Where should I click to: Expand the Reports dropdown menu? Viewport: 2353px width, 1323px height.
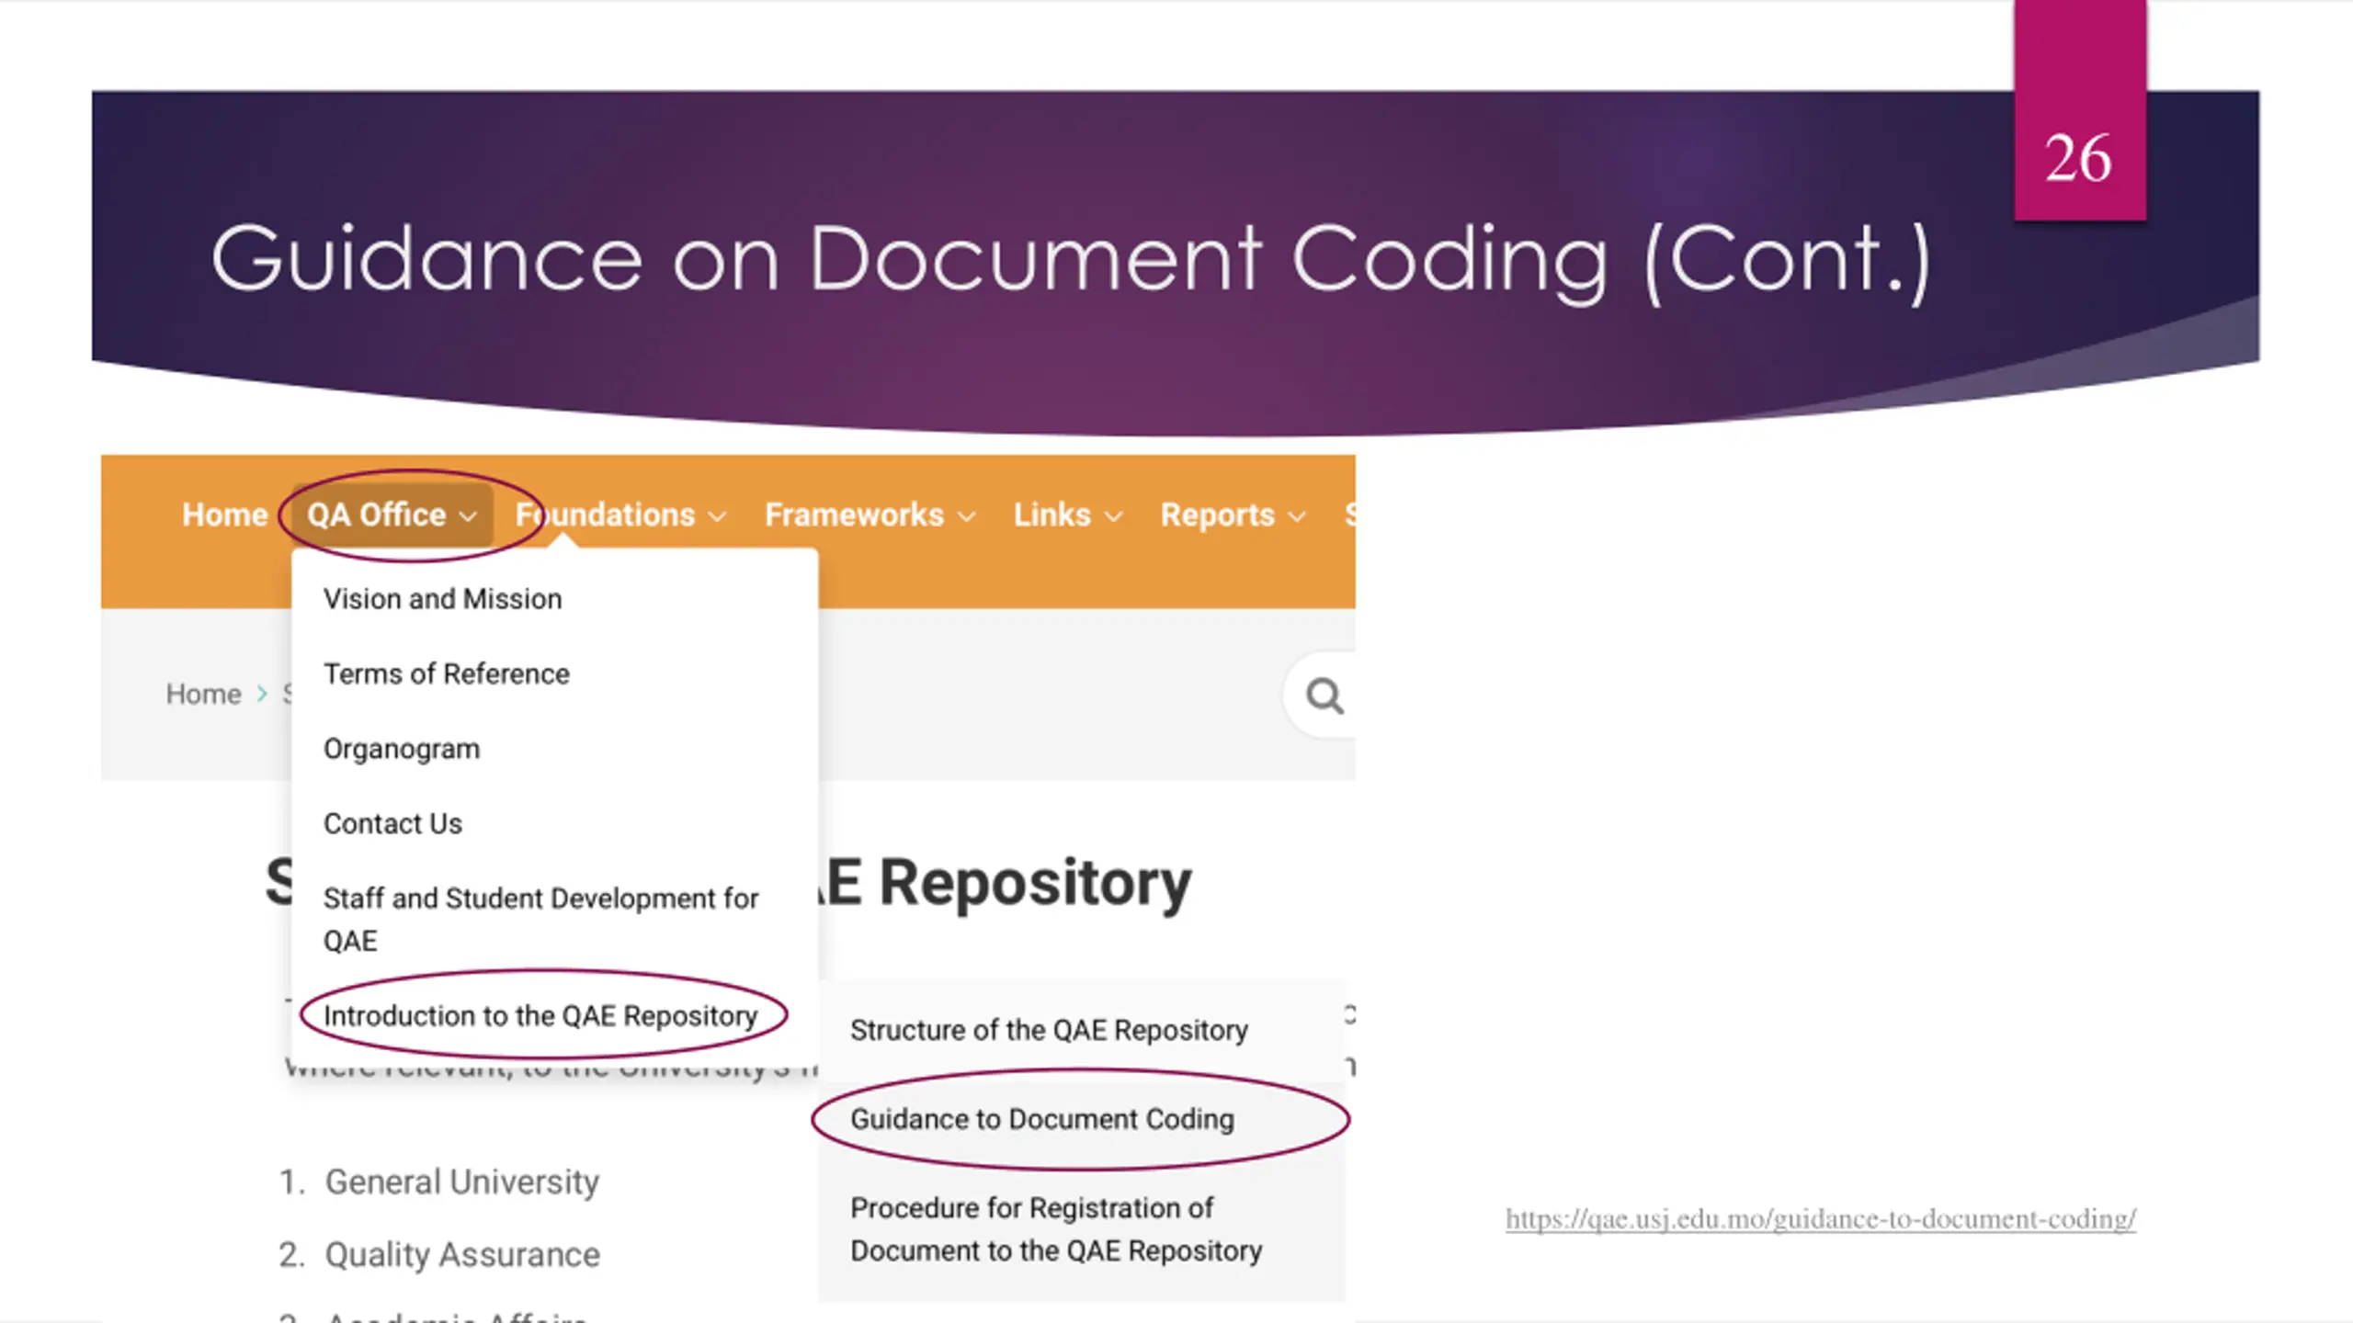point(1233,514)
